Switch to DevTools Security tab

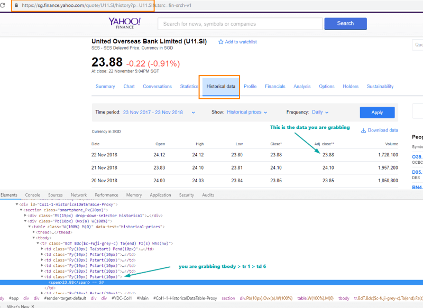[x=187, y=195]
